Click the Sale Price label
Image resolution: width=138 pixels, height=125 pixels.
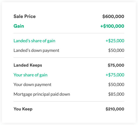tap(25, 17)
